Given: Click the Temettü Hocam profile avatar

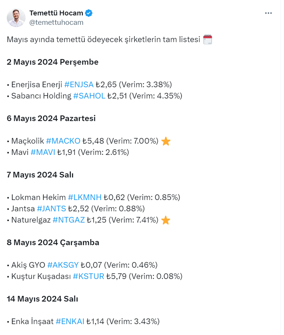Looking at the screenshot, I should (16, 18).
